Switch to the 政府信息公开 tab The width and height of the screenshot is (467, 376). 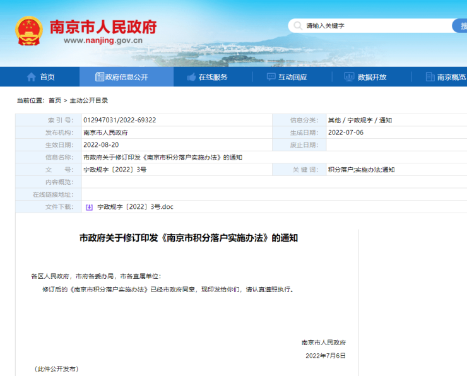click(x=126, y=77)
